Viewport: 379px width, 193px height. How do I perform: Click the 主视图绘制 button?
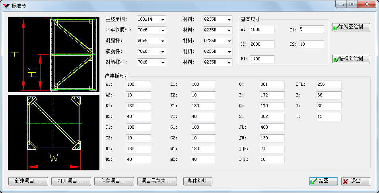pos(351,27)
